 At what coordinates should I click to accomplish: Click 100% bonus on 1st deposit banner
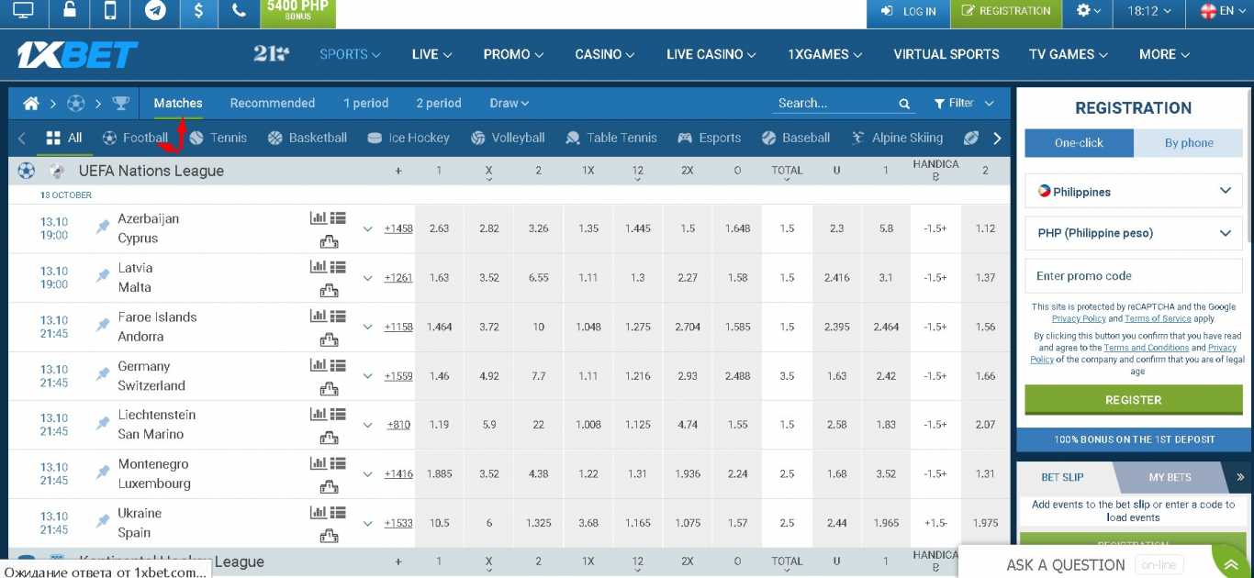click(1134, 439)
